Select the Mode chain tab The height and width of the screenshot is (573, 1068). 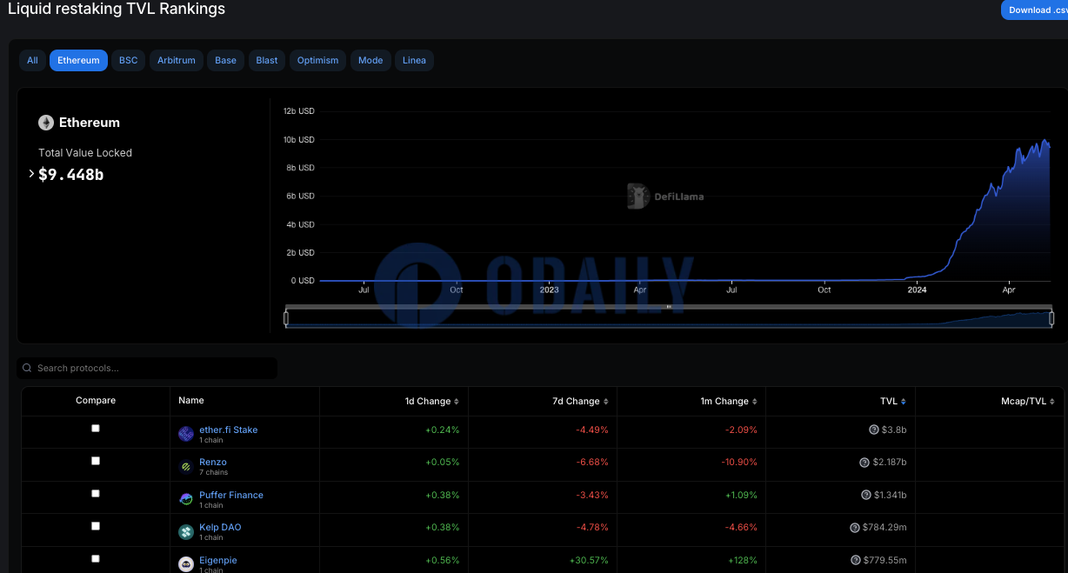tap(370, 60)
